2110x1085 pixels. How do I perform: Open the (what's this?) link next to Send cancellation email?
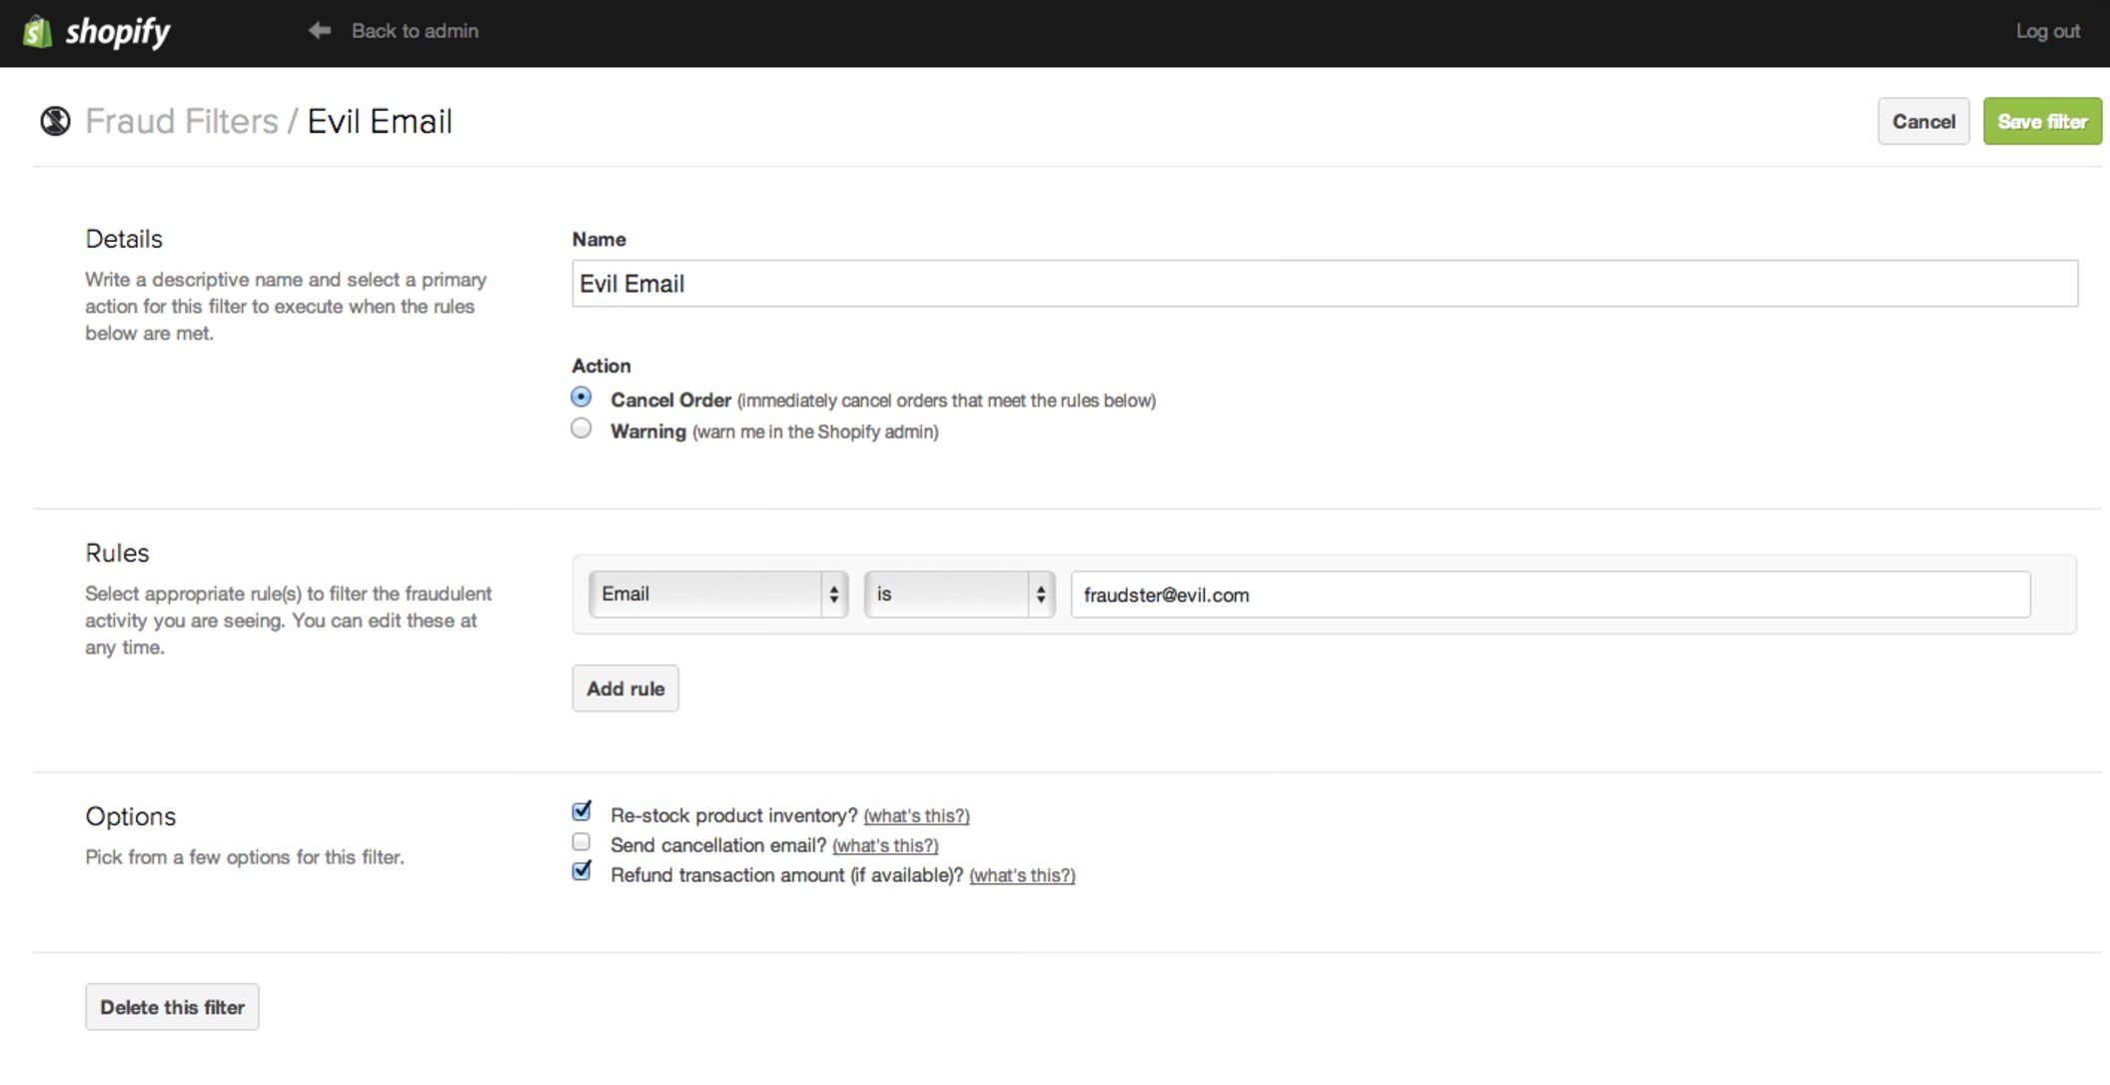[885, 844]
